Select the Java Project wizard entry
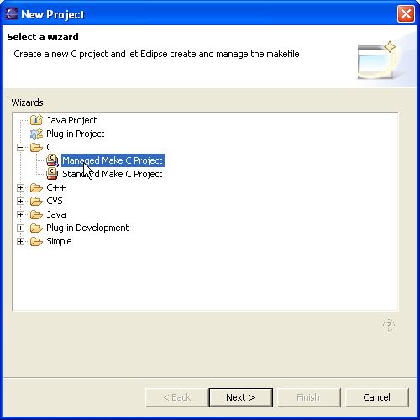The image size is (420, 420). point(71,120)
